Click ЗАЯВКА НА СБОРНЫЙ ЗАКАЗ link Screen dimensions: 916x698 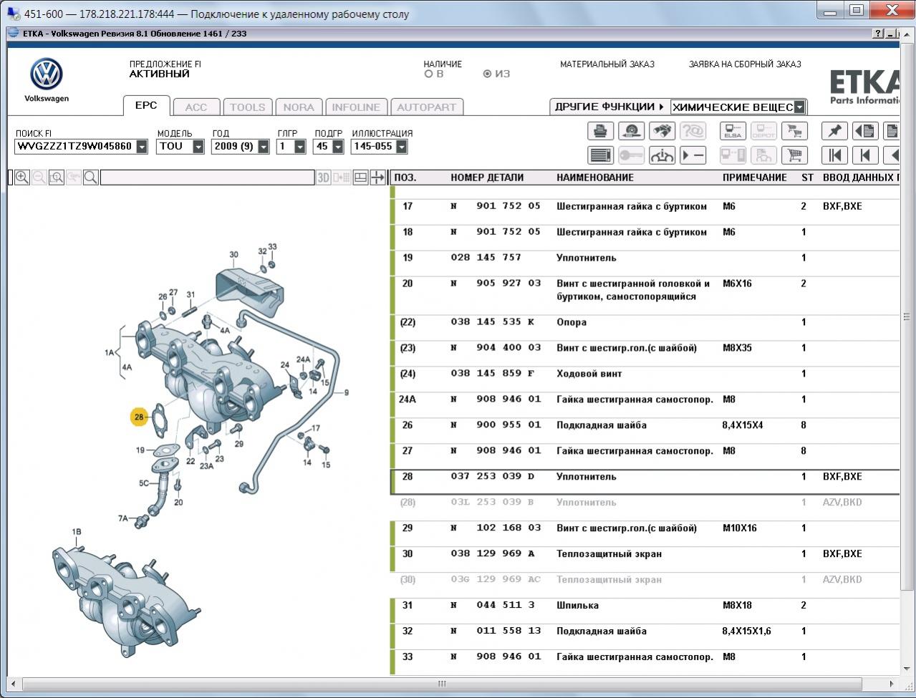745,64
